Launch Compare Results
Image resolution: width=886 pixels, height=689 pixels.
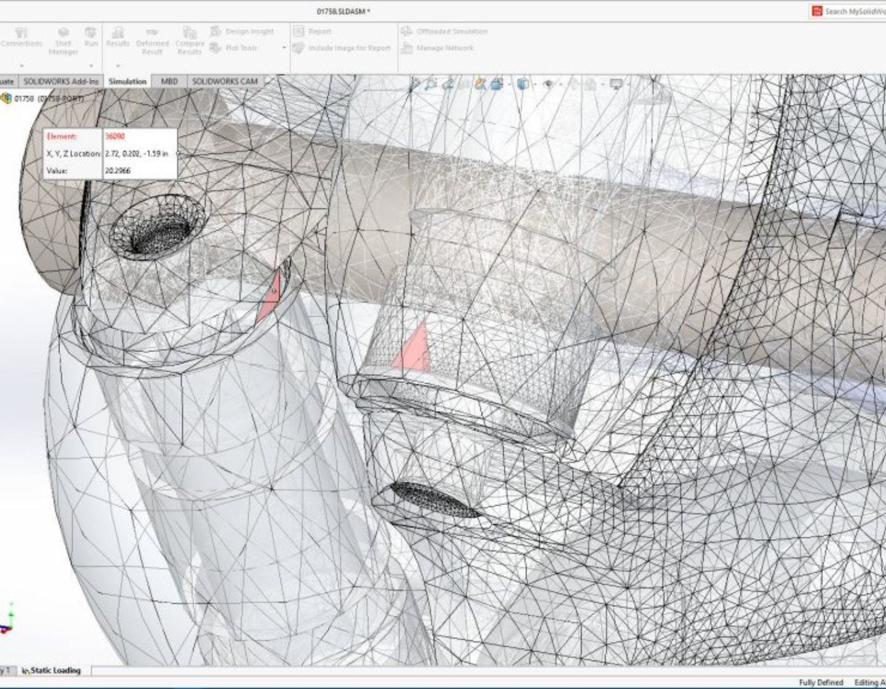coord(189,42)
